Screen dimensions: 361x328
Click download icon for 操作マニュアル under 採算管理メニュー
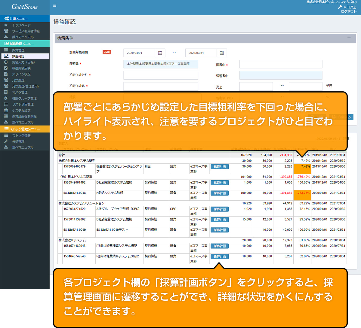click(6, 122)
